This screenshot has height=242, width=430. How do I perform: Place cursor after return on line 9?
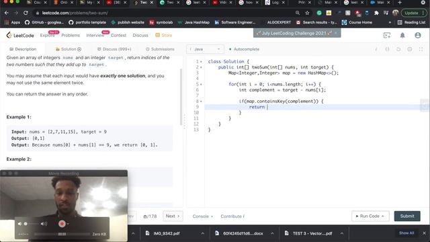[267, 107]
